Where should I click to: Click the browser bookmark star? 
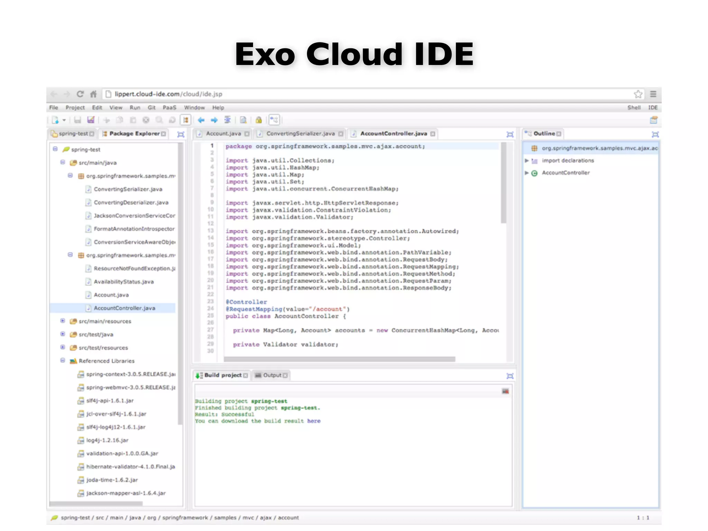click(x=638, y=94)
